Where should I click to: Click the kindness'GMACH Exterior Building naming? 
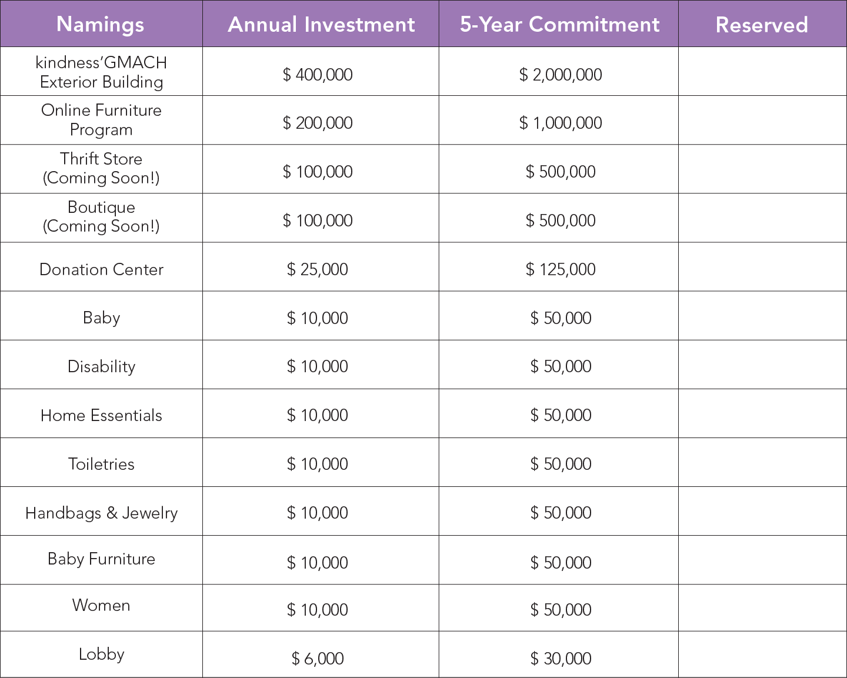(101, 72)
